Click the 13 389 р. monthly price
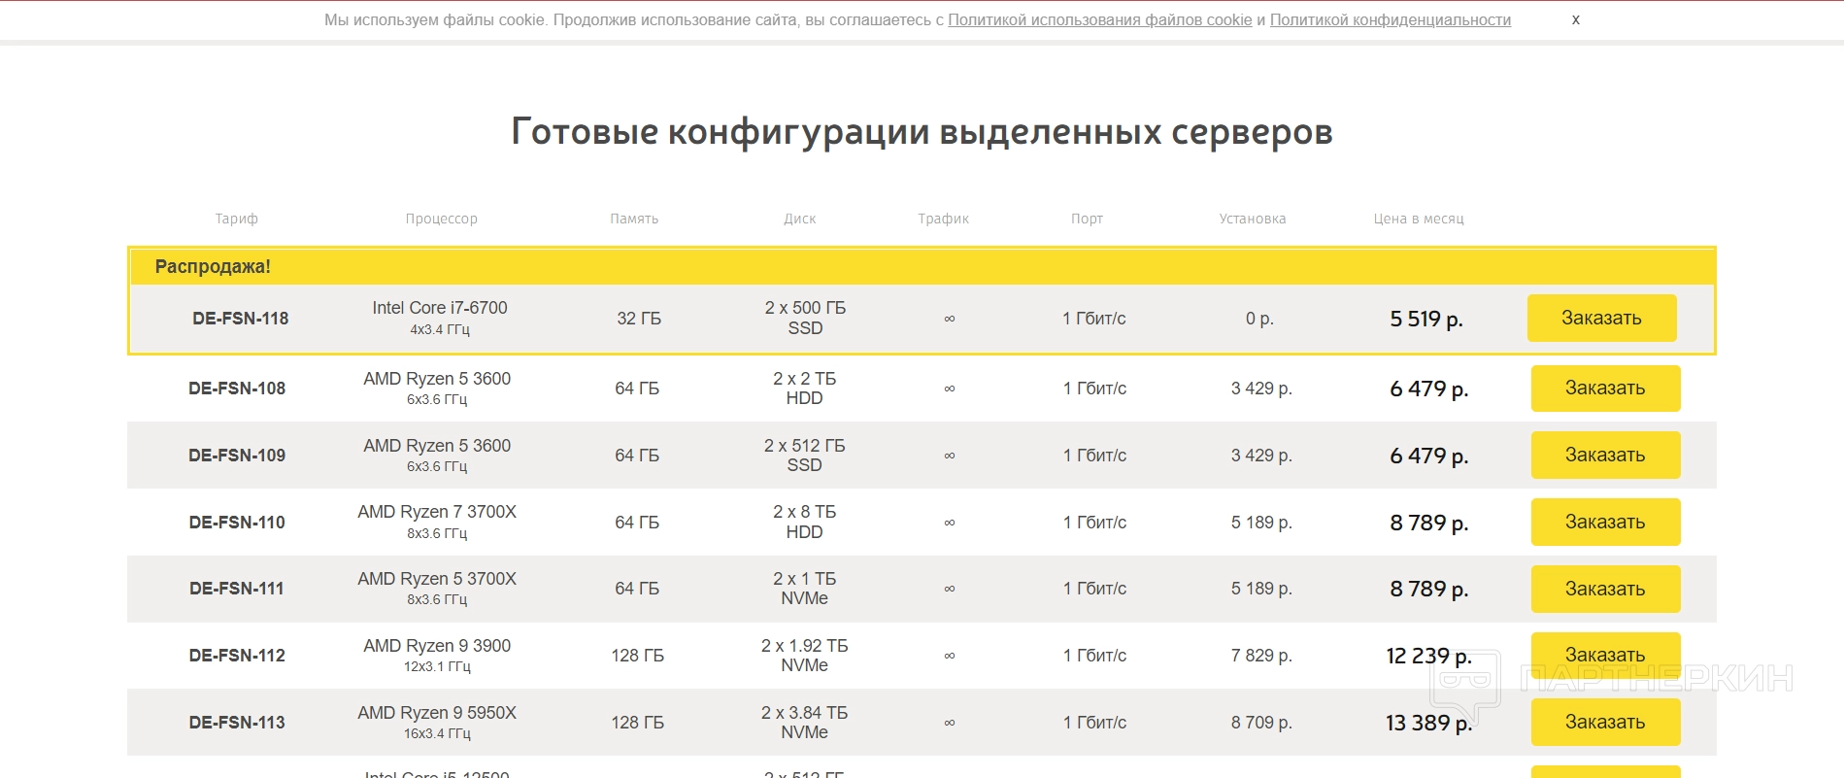Viewport: 1844px width, 778px height. tap(1428, 723)
